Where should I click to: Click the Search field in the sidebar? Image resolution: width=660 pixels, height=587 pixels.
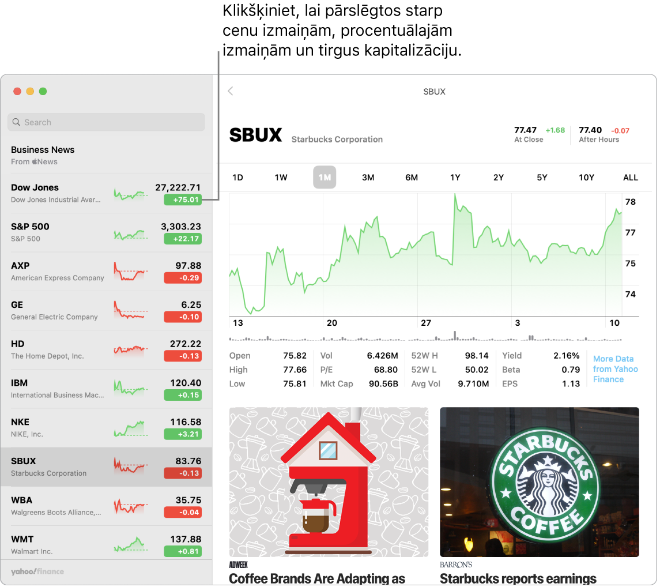pyautogui.click(x=106, y=122)
